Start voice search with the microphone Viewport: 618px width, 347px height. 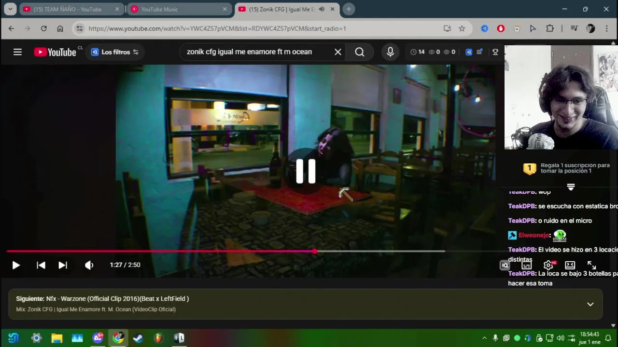coord(391,52)
